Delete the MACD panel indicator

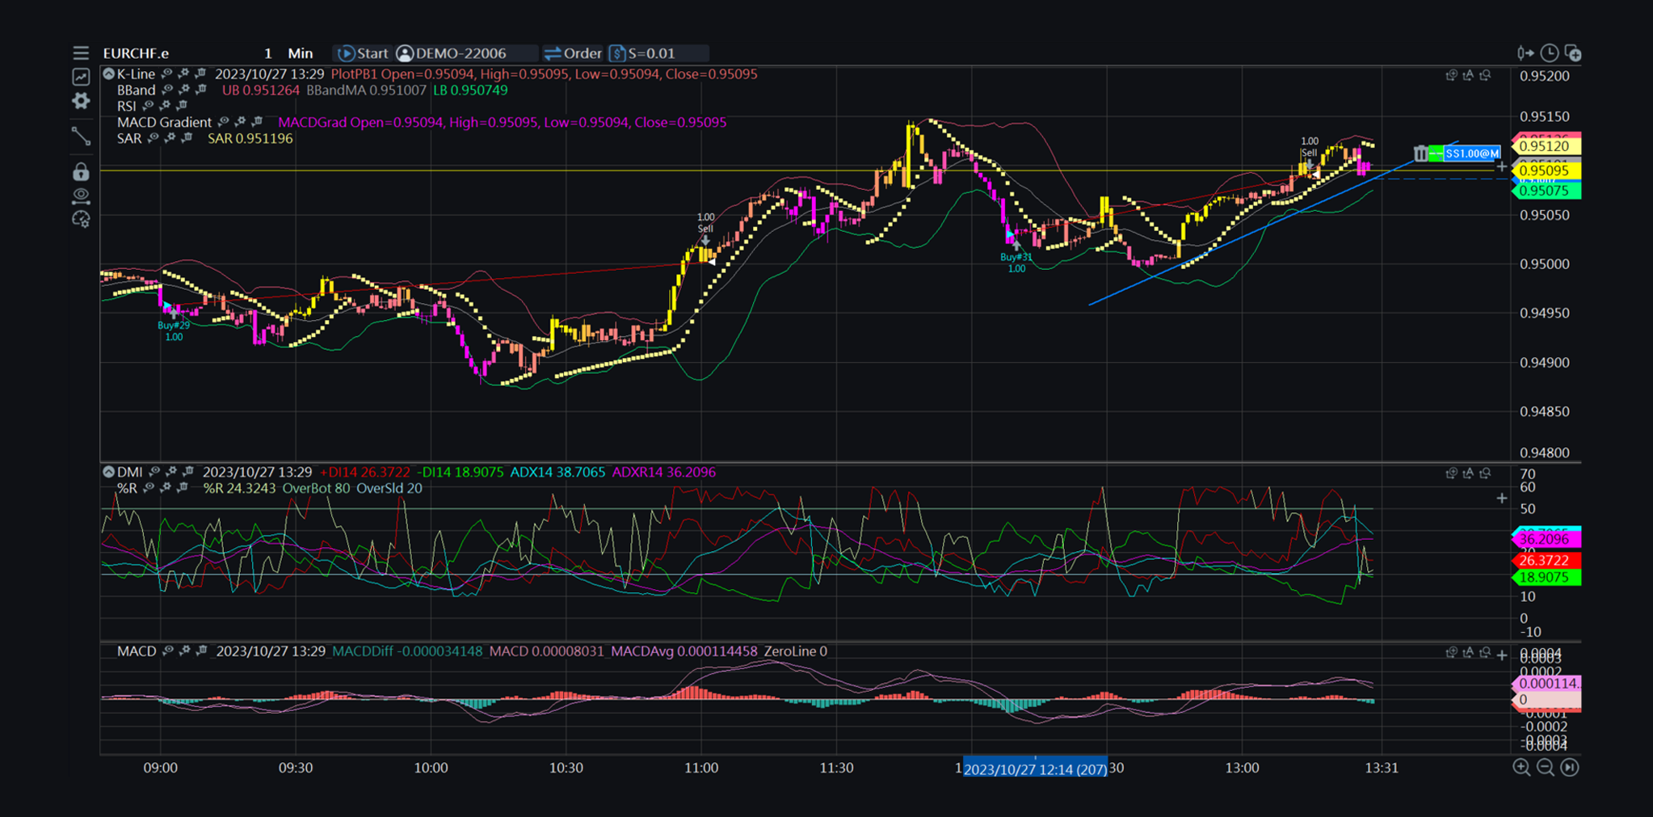coord(201,651)
